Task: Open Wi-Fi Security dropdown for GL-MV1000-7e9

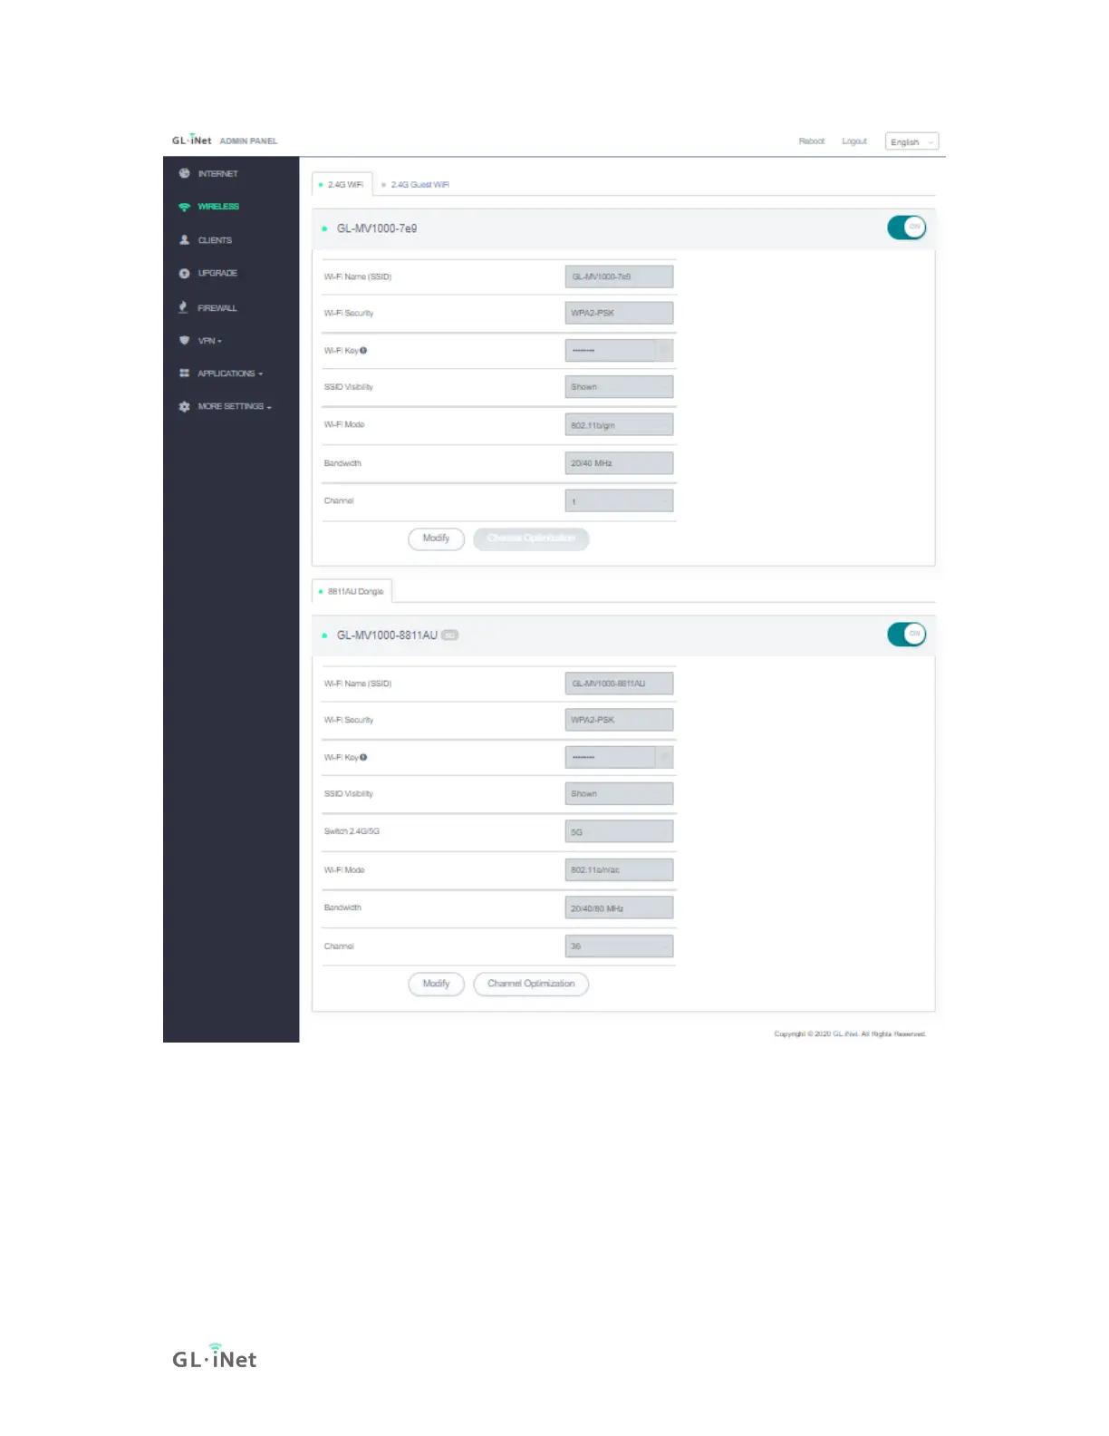Action: (x=619, y=313)
